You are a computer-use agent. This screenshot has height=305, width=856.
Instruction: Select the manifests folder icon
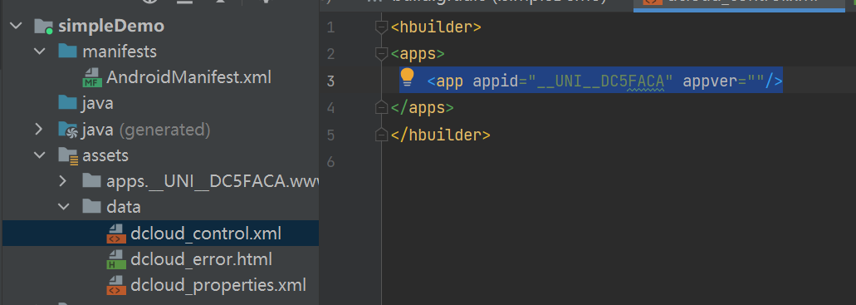coord(67,52)
